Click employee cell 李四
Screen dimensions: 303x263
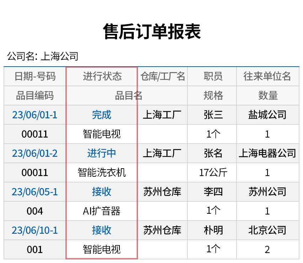pos(213,192)
